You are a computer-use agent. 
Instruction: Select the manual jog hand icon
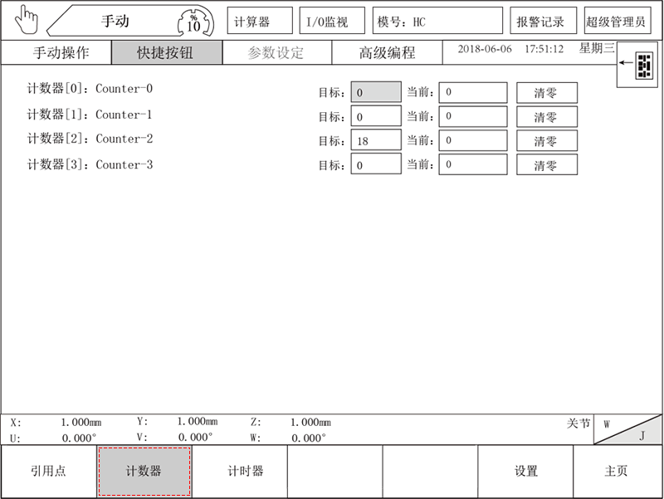(x=26, y=18)
